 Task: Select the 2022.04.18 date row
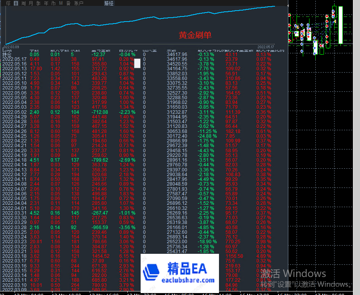pyautogui.click(x=14, y=160)
